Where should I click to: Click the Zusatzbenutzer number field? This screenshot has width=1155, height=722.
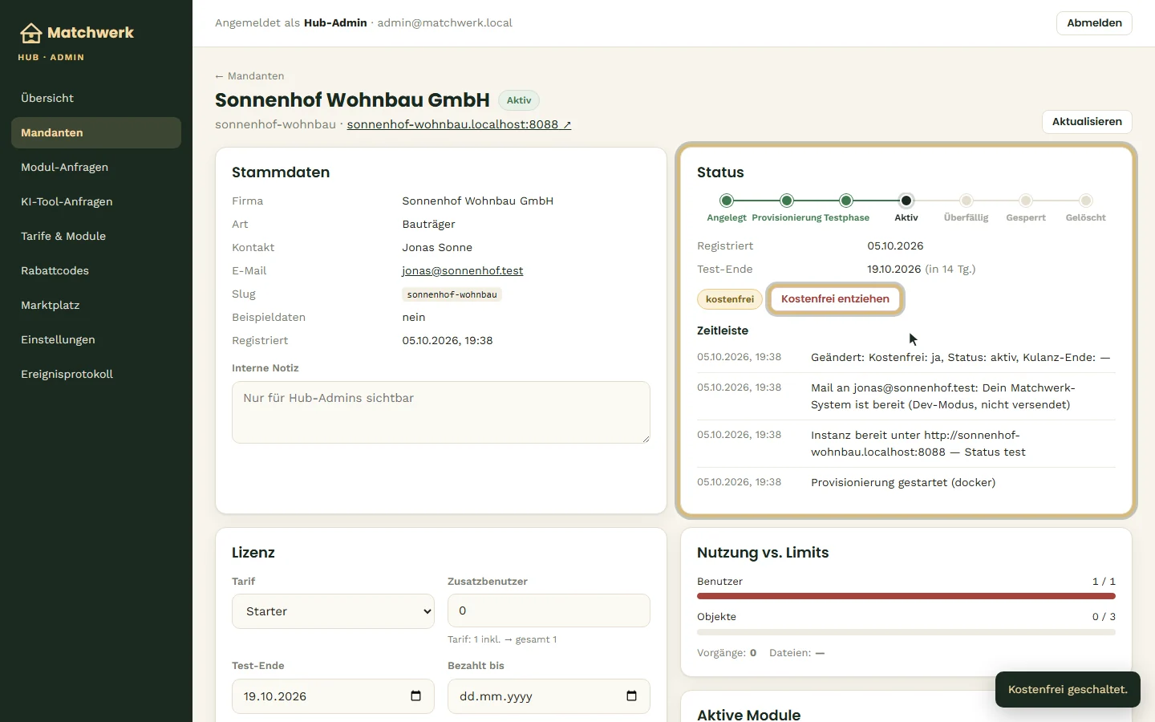click(549, 610)
